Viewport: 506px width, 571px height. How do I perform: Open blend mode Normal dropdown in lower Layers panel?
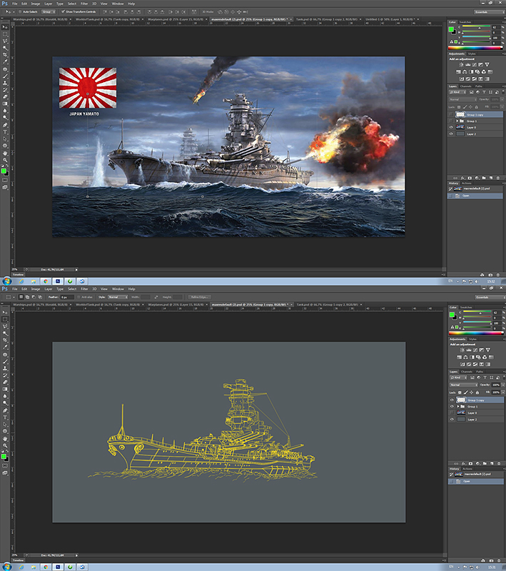coord(463,385)
